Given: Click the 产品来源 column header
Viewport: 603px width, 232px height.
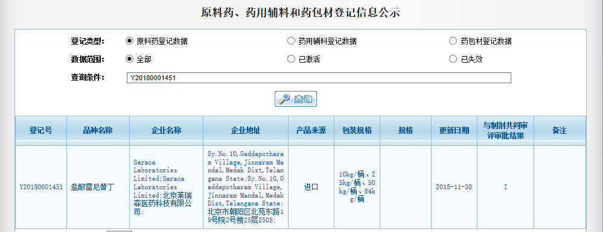Looking at the screenshot, I should point(311,131).
